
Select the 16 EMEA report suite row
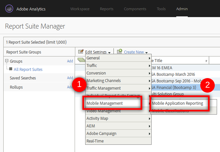coord(185,68)
